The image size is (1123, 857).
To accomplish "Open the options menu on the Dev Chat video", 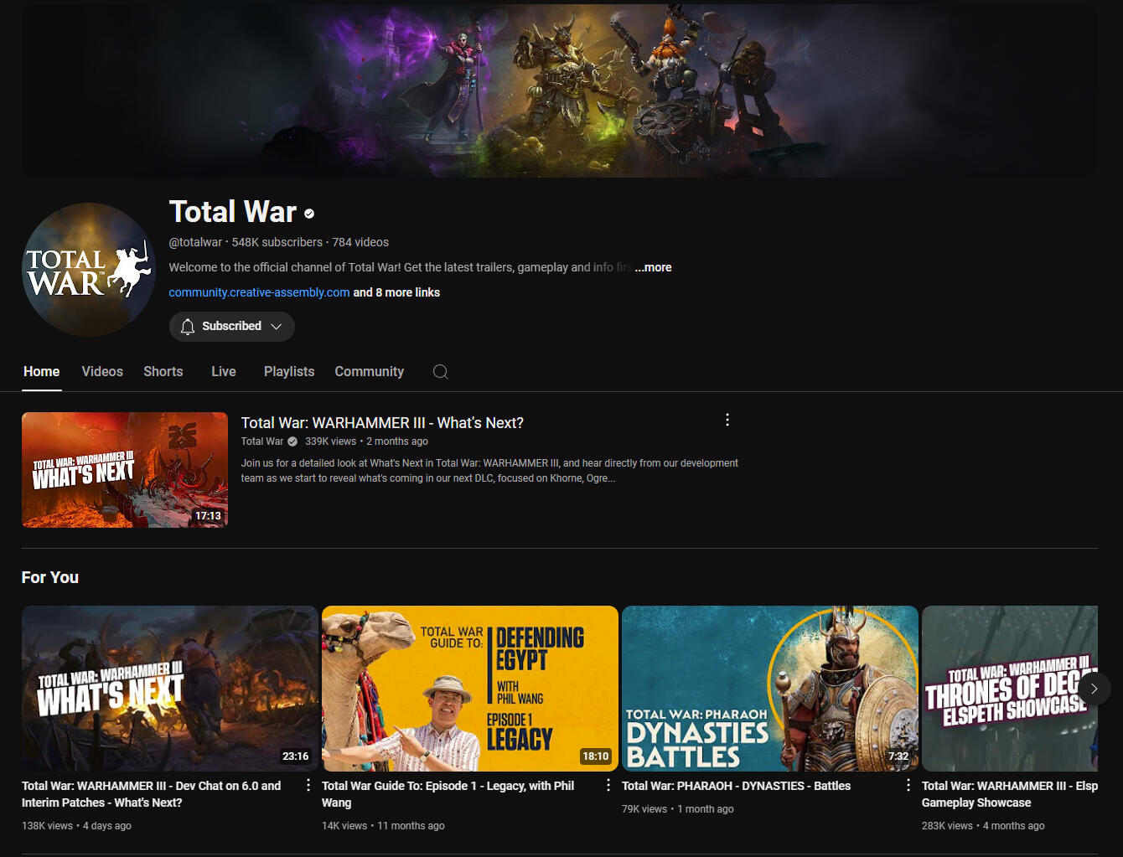I will tap(308, 785).
